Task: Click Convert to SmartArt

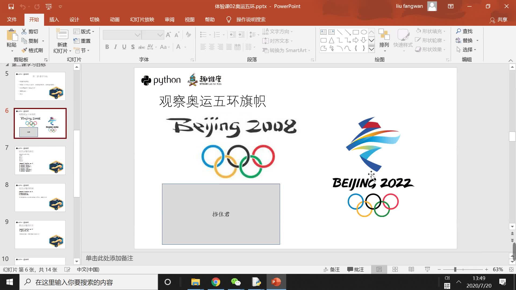Action: coord(286,50)
